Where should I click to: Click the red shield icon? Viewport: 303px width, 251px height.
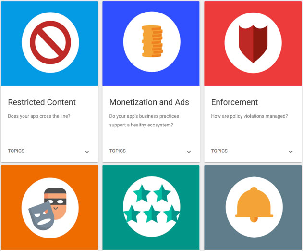(x=253, y=44)
